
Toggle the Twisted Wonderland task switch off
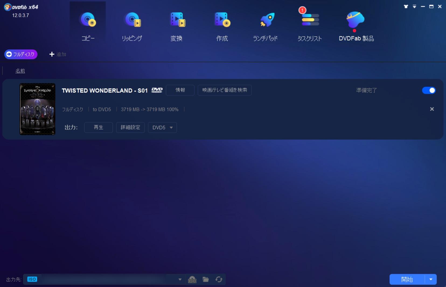click(x=429, y=90)
